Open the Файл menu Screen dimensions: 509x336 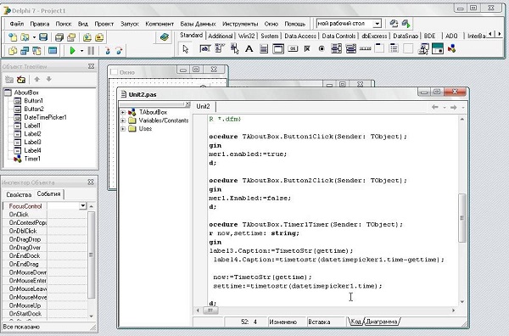pyautogui.click(x=17, y=24)
